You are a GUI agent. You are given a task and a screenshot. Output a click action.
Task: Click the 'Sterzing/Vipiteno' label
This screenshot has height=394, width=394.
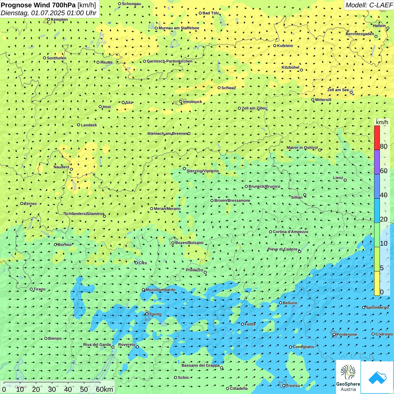203,171
